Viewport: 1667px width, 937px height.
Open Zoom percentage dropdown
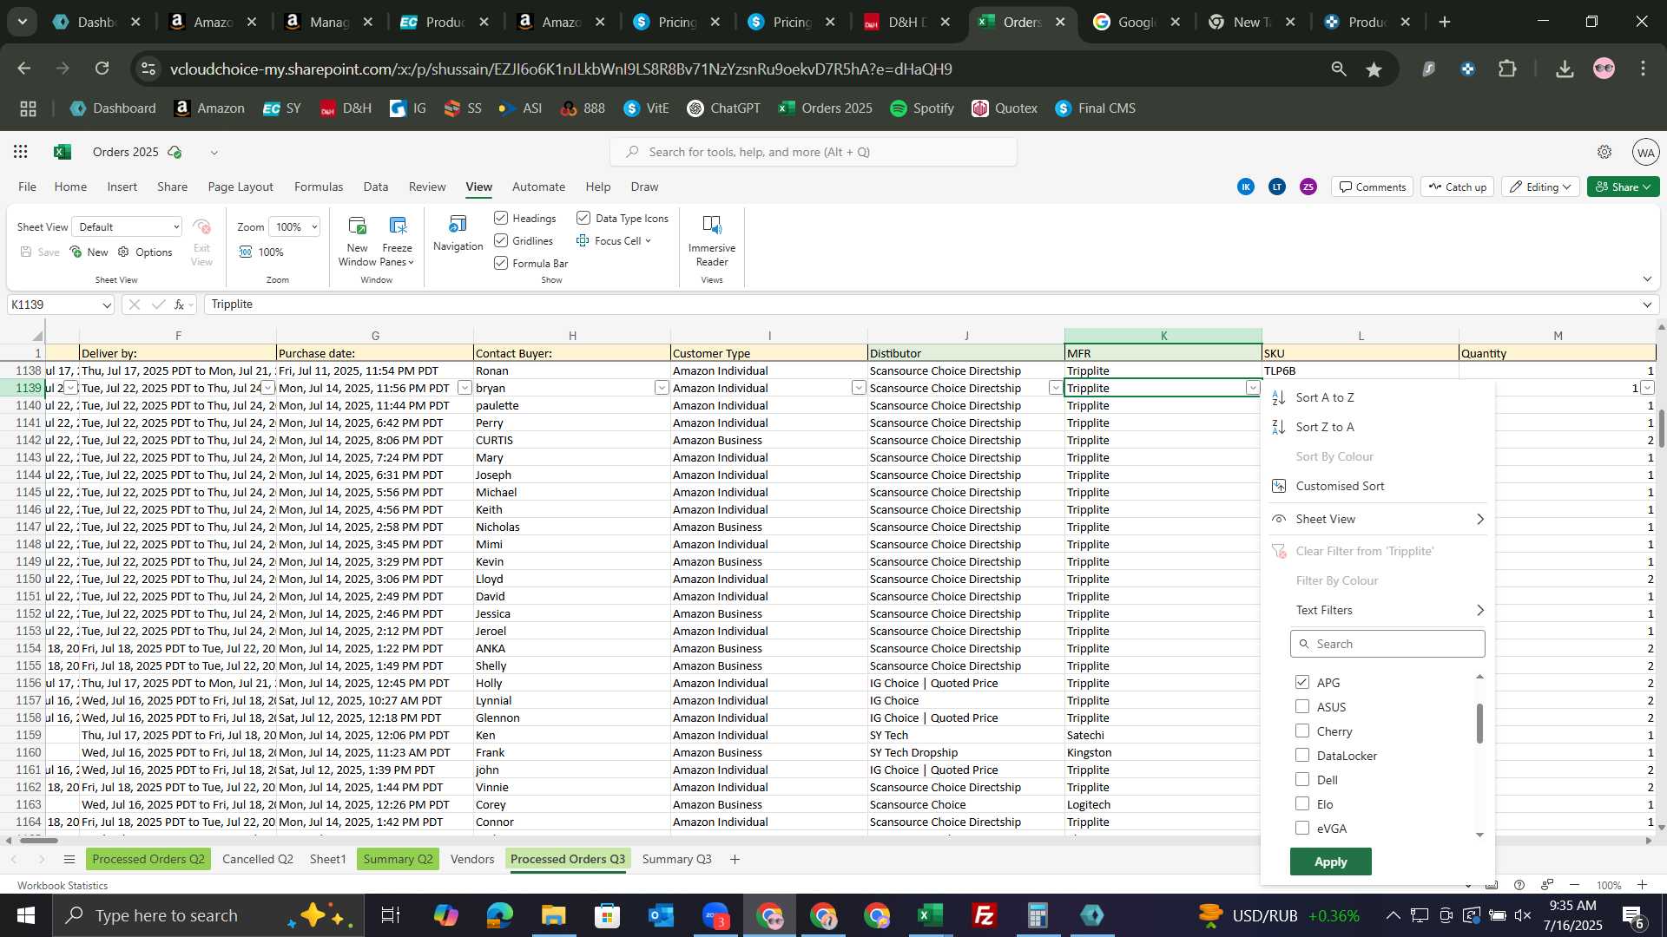294,226
